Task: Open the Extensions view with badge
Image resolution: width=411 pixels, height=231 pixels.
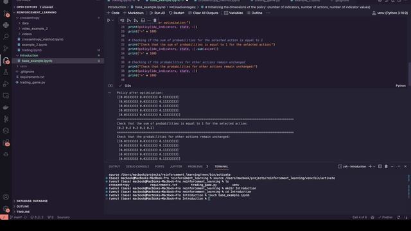Action: click(x=6, y=142)
